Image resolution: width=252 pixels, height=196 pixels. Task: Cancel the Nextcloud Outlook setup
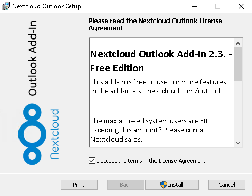click(227, 185)
